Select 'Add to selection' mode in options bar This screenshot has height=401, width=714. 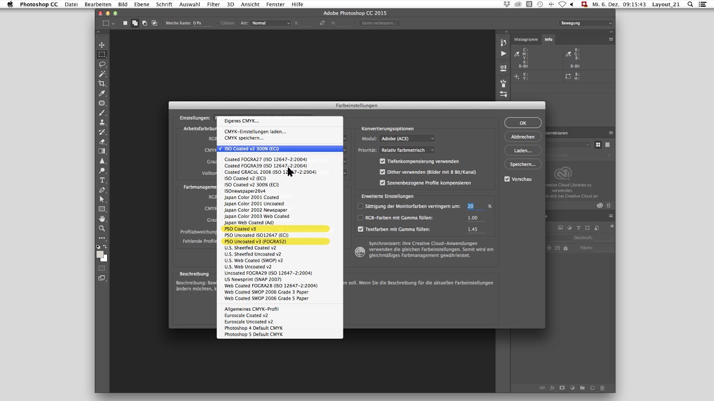tap(135, 23)
